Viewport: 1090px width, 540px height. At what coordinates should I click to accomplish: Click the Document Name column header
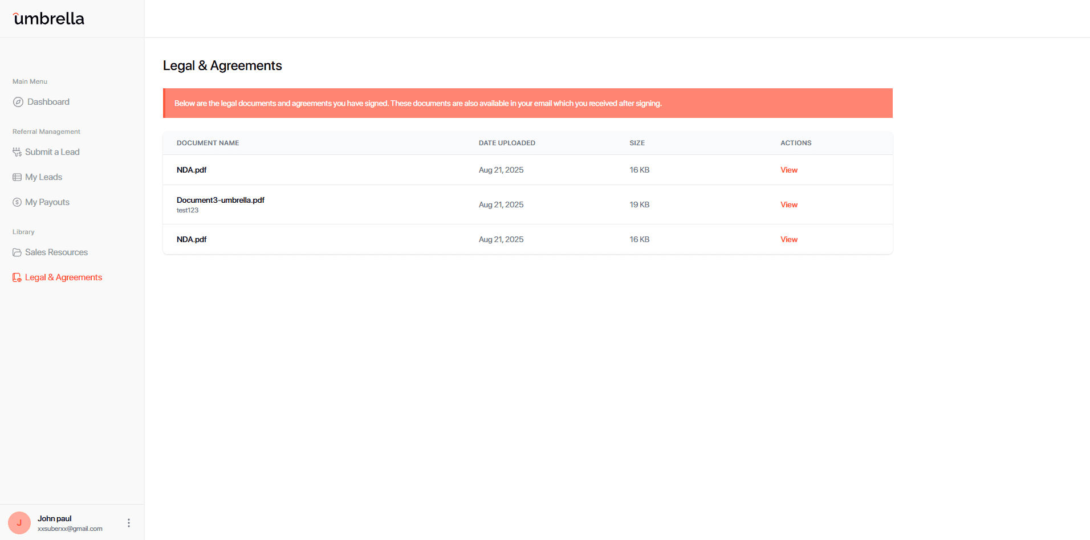[x=208, y=143]
